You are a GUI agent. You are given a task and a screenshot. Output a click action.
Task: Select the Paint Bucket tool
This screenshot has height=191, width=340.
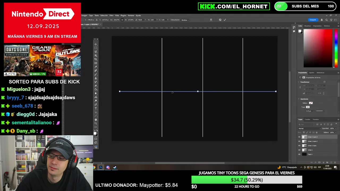(96, 89)
